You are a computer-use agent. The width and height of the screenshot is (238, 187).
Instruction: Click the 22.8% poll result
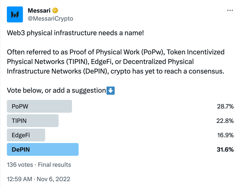225,121
